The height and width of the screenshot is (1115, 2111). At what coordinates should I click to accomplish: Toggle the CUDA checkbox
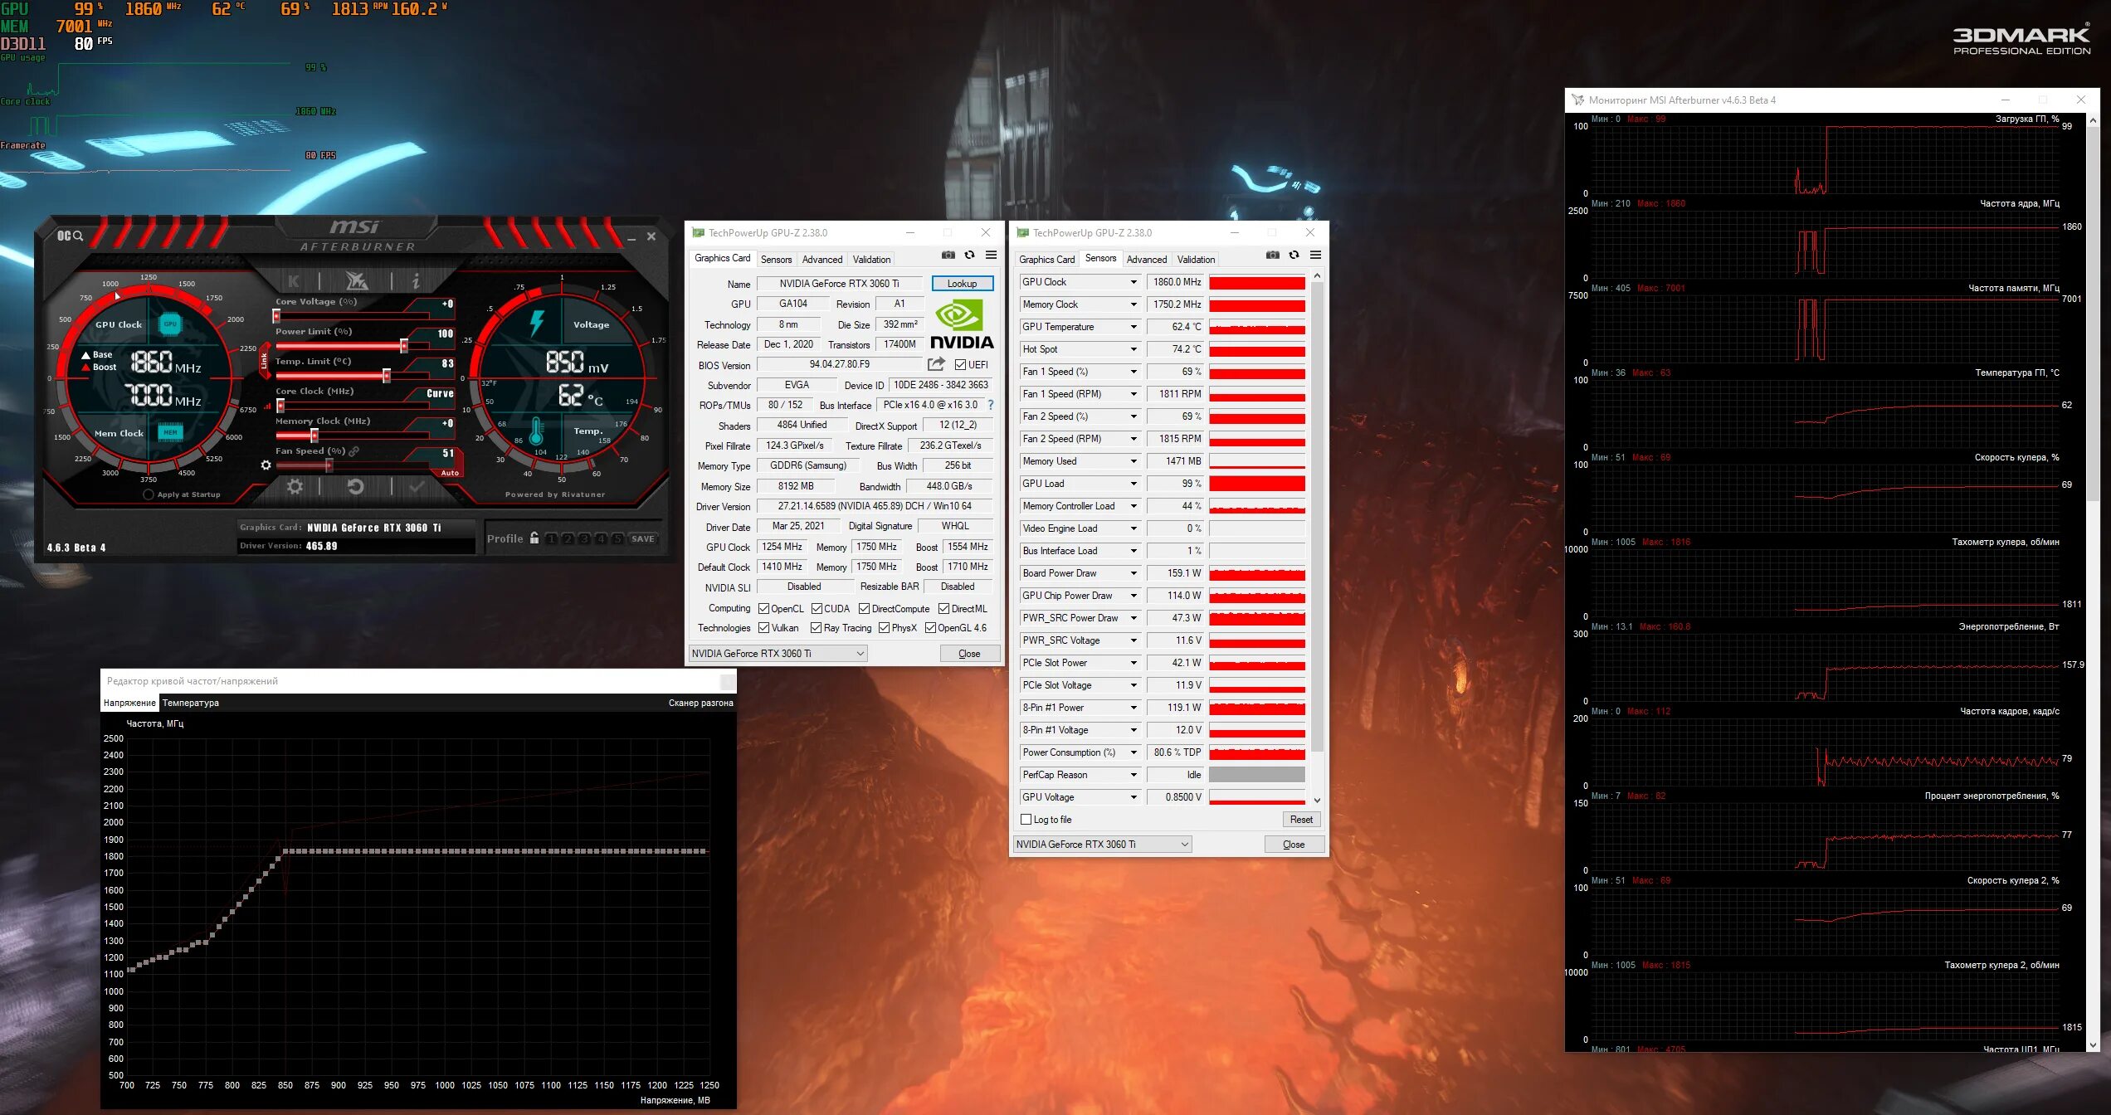817,609
